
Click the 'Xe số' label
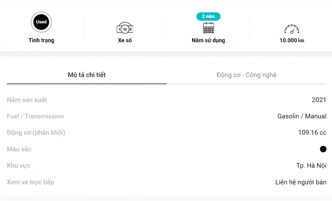point(125,40)
